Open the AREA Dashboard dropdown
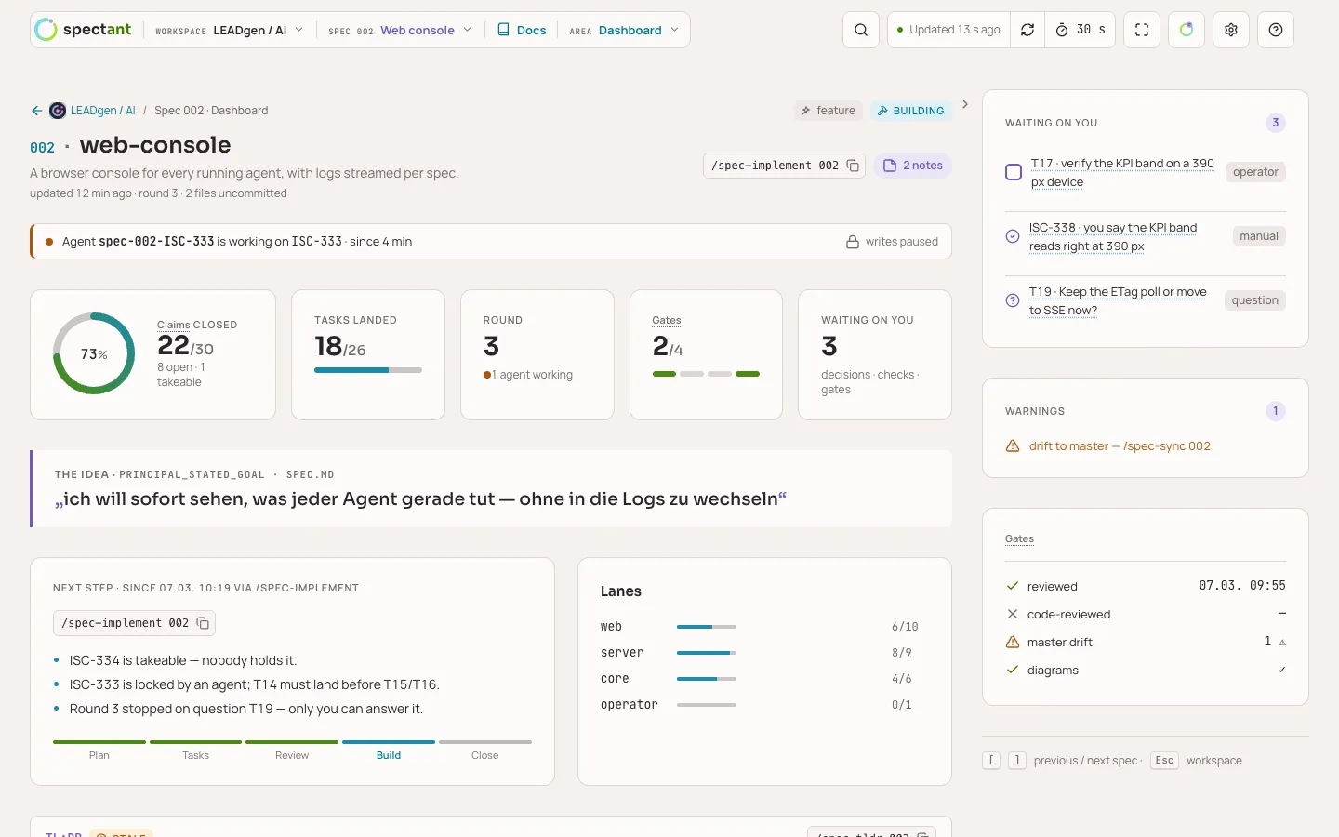Image resolution: width=1339 pixels, height=837 pixels. 624,30
